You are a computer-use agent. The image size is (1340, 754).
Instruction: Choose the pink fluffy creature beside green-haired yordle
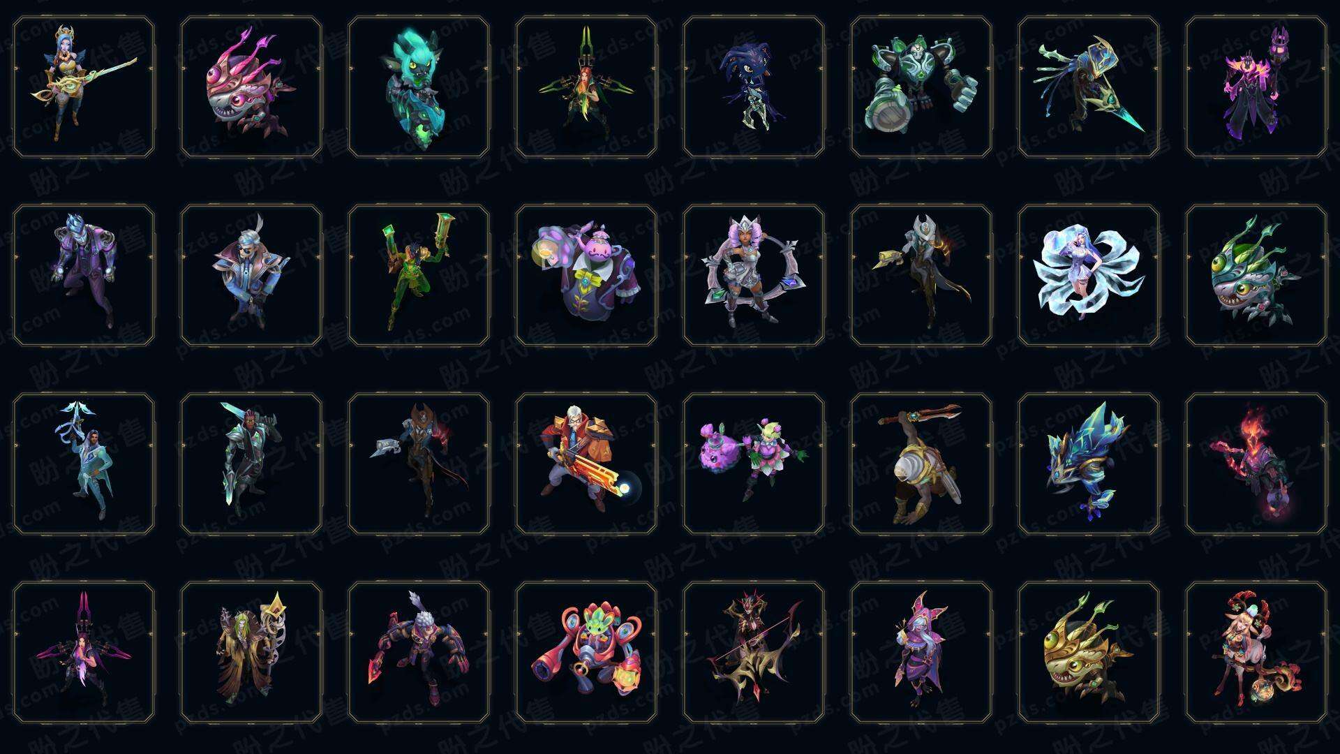point(754,464)
